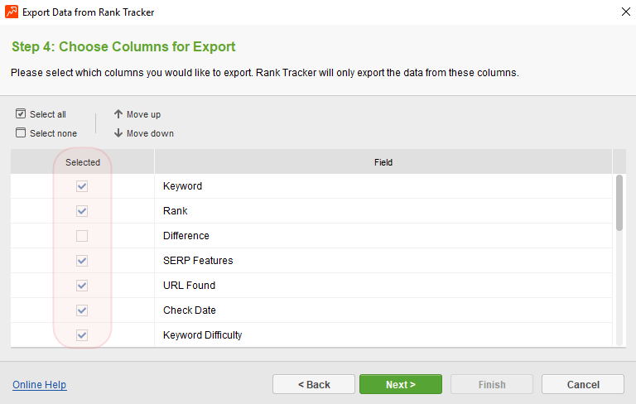This screenshot has height=404, width=636.
Task: Click the Select none empty box icon
Action: coord(21,132)
